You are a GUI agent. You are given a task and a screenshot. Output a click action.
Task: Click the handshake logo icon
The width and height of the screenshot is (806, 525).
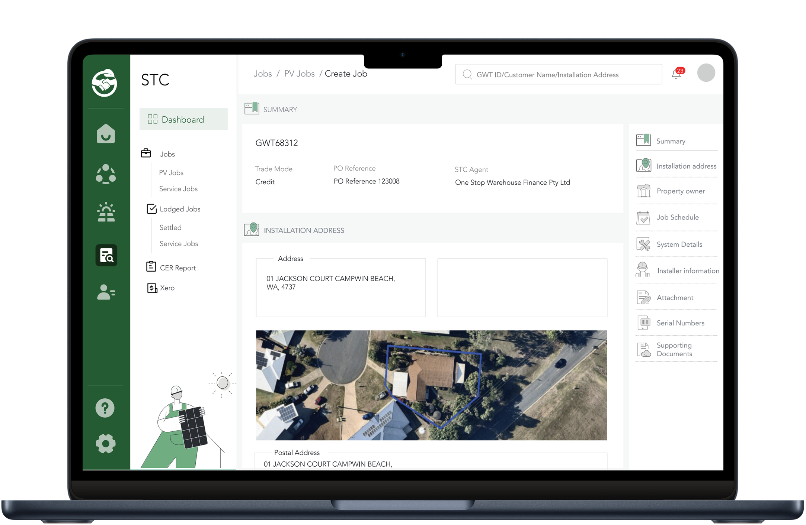(x=105, y=83)
